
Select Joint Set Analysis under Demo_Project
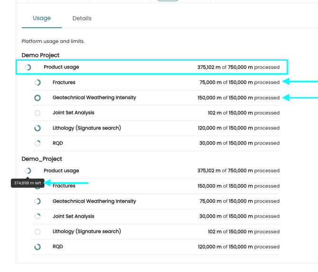[74, 216]
